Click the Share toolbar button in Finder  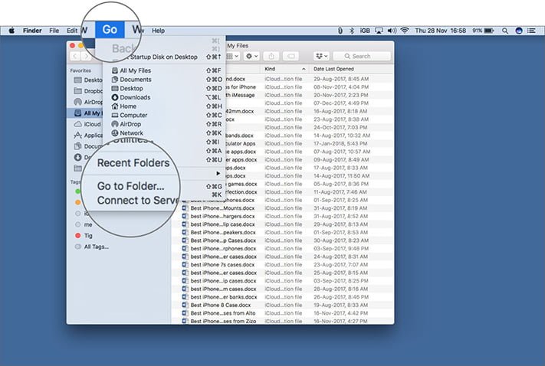click(x=271, y=56)
